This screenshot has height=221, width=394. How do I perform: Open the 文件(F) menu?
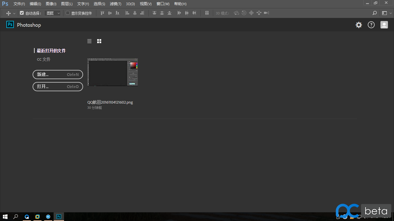(19, 4)
